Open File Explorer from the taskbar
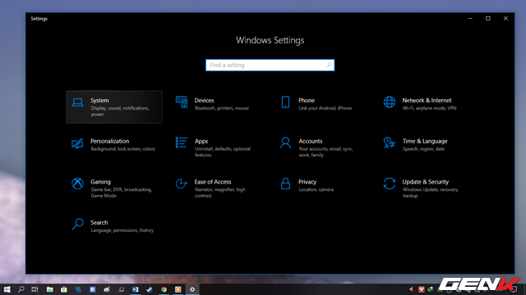The image size is (526, 295). (x=49, y=289)
